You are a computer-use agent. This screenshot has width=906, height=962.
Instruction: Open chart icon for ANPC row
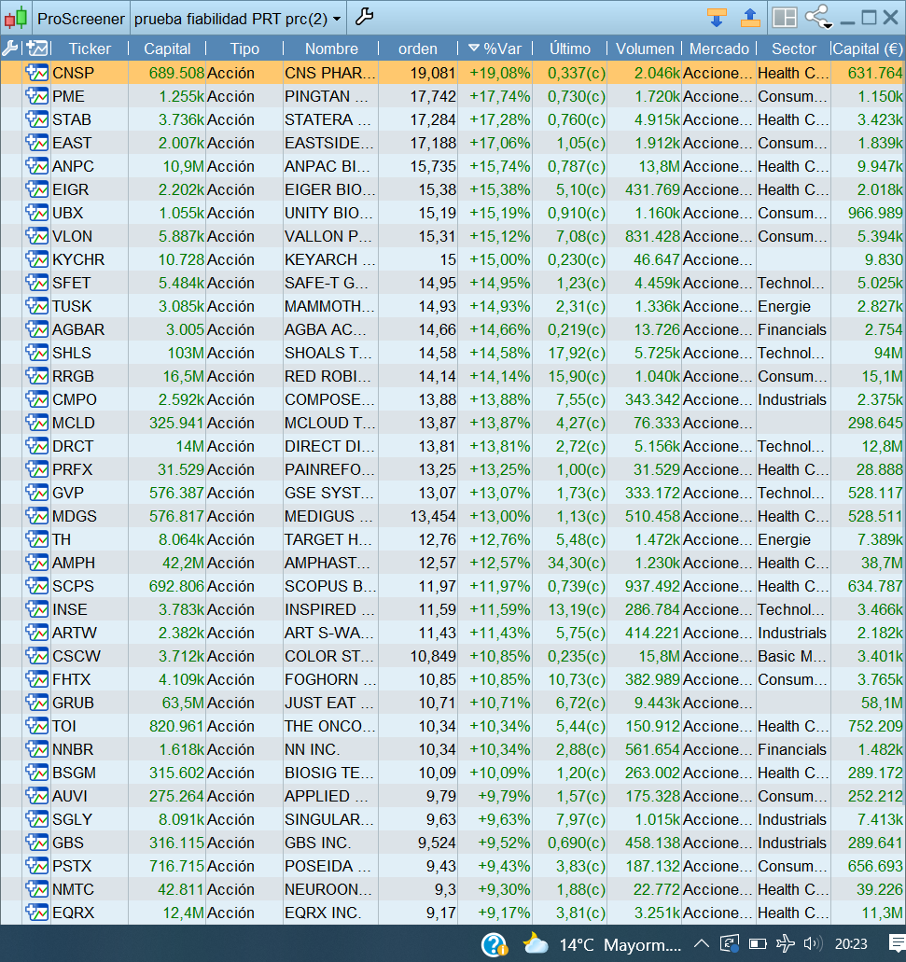pyautogui.click(x=36, y=166)
